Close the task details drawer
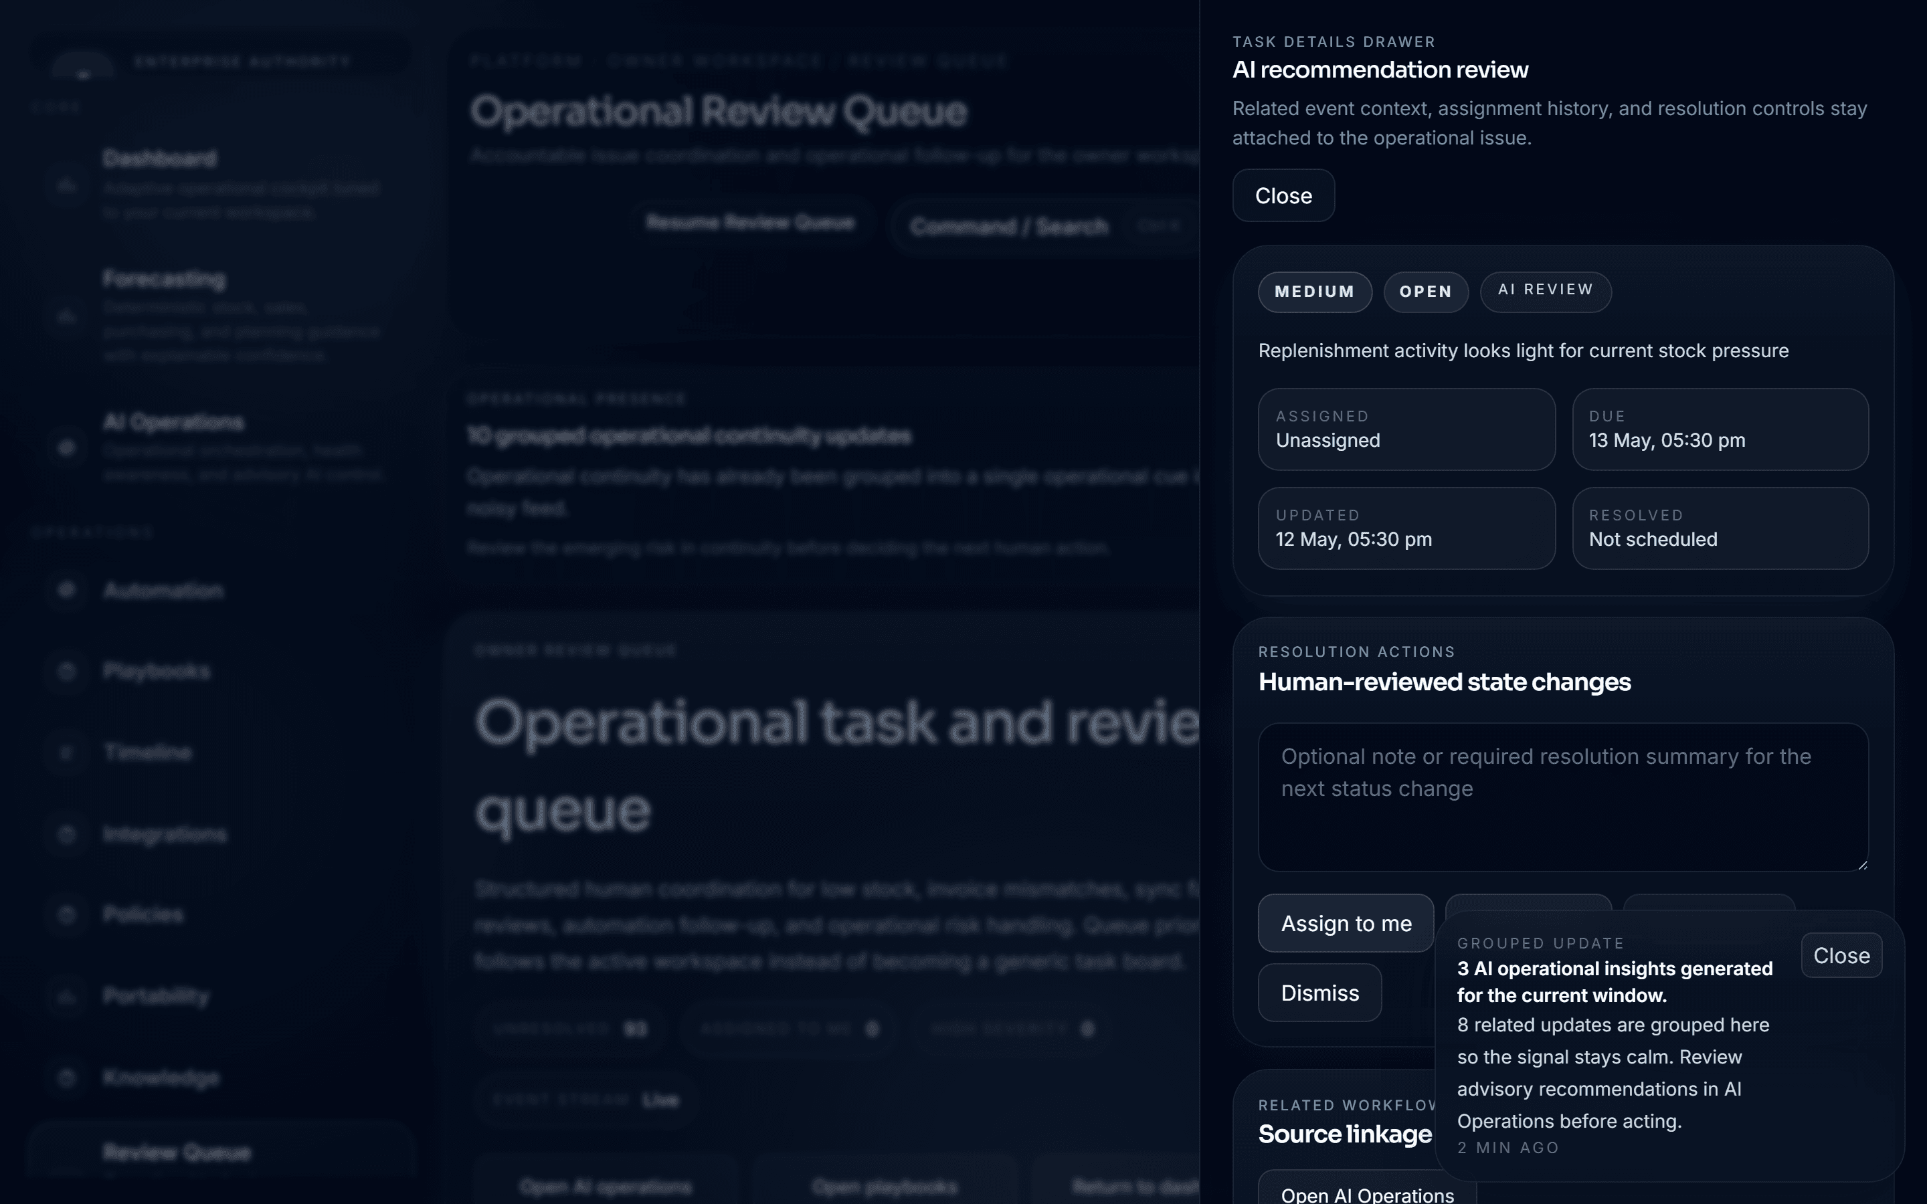This screenshot has height=1204, width=1927. [x=1283, y=195]
